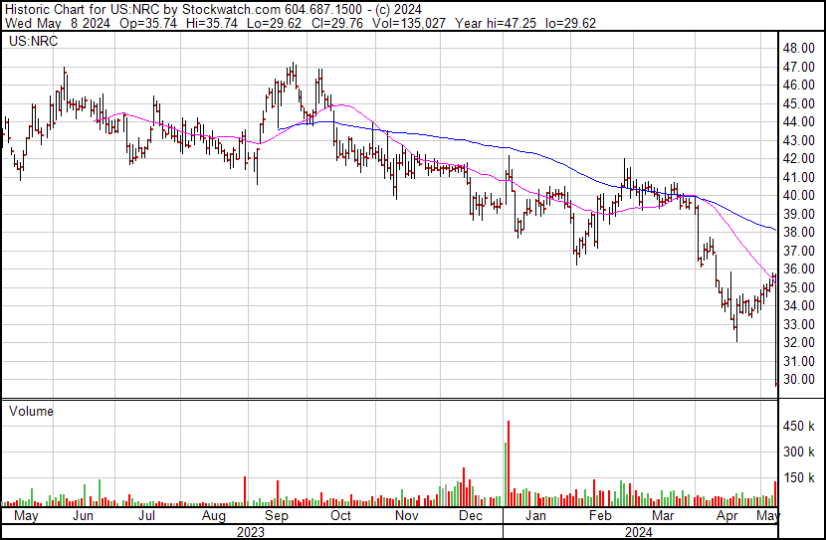Select the Jan month label on time axis
Screen dimensions: 826x540
(x=535, y=517)
